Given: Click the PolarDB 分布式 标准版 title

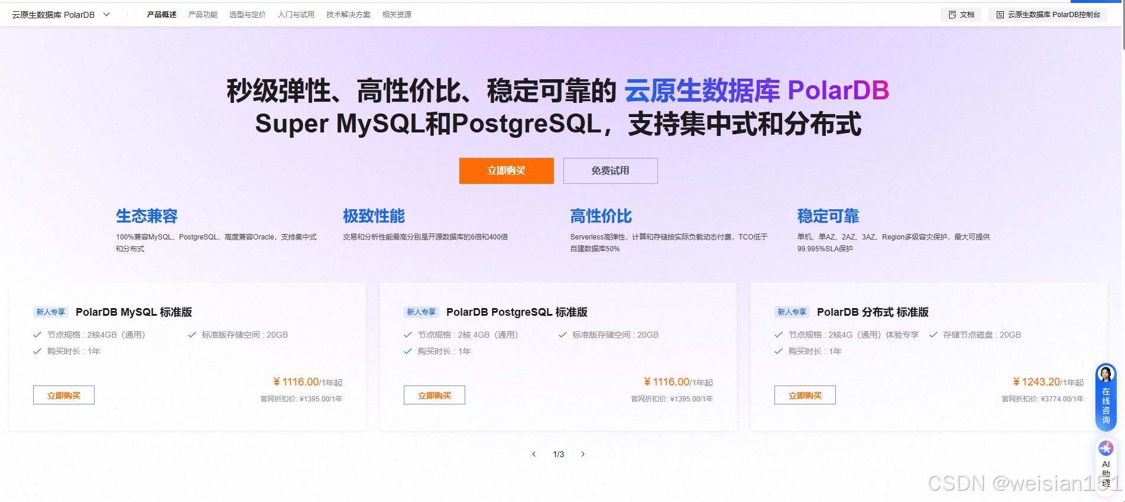Looking at the screenshot, I should (873, 312).
